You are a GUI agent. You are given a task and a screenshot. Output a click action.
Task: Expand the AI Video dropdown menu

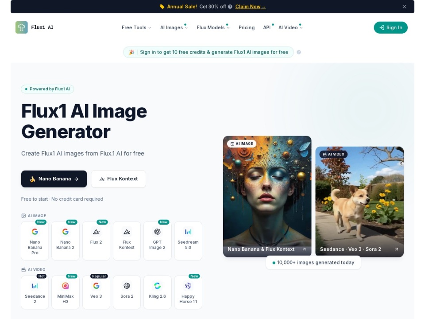[x=290, y=27]
